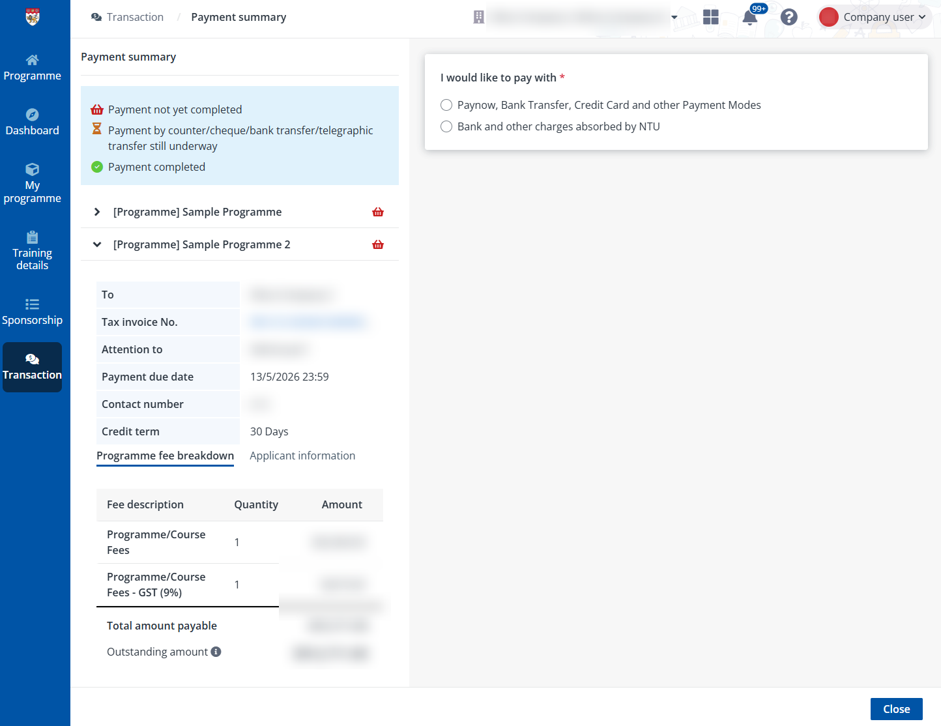Screen dimensions: 941x726
Task: Click basket icon for Sample Programme 2
Action: (x=378, y=244)
